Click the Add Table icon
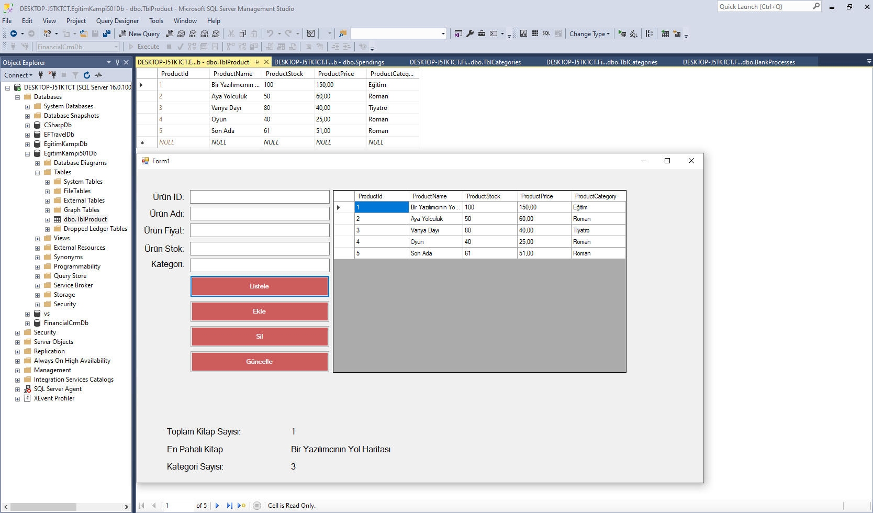 point(665,34)
